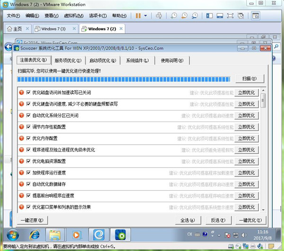Screen dimensions: 284x251
Task: Uncheck 优化硬盘访问速度 item
Action: [x=28, y=104]
